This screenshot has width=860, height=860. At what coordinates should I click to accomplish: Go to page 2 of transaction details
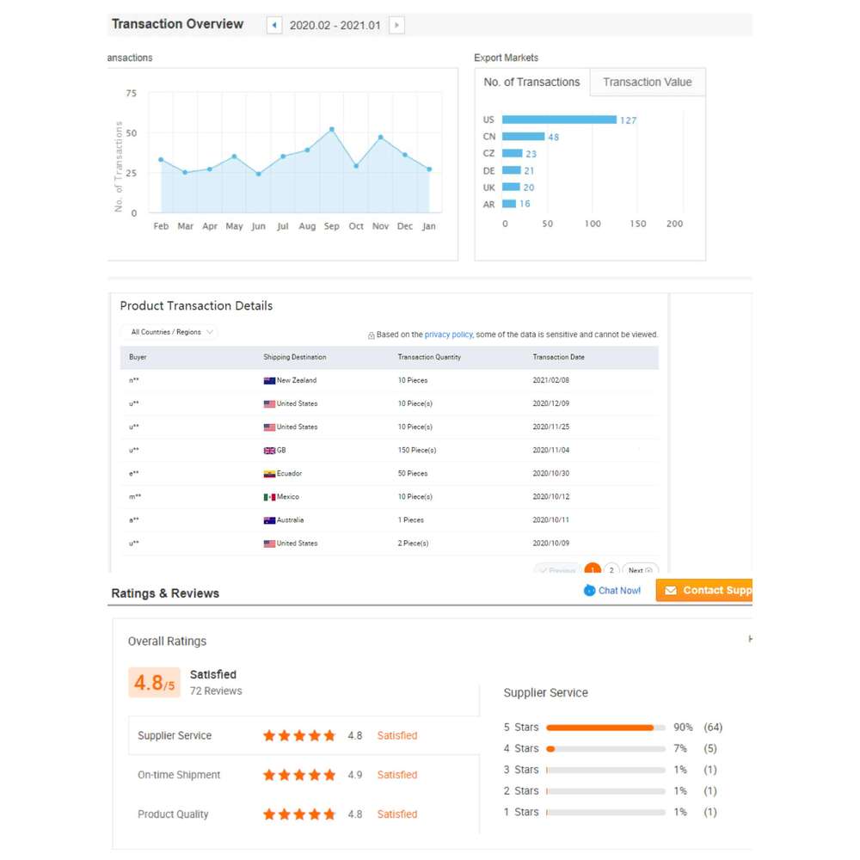tap(611, 570)
